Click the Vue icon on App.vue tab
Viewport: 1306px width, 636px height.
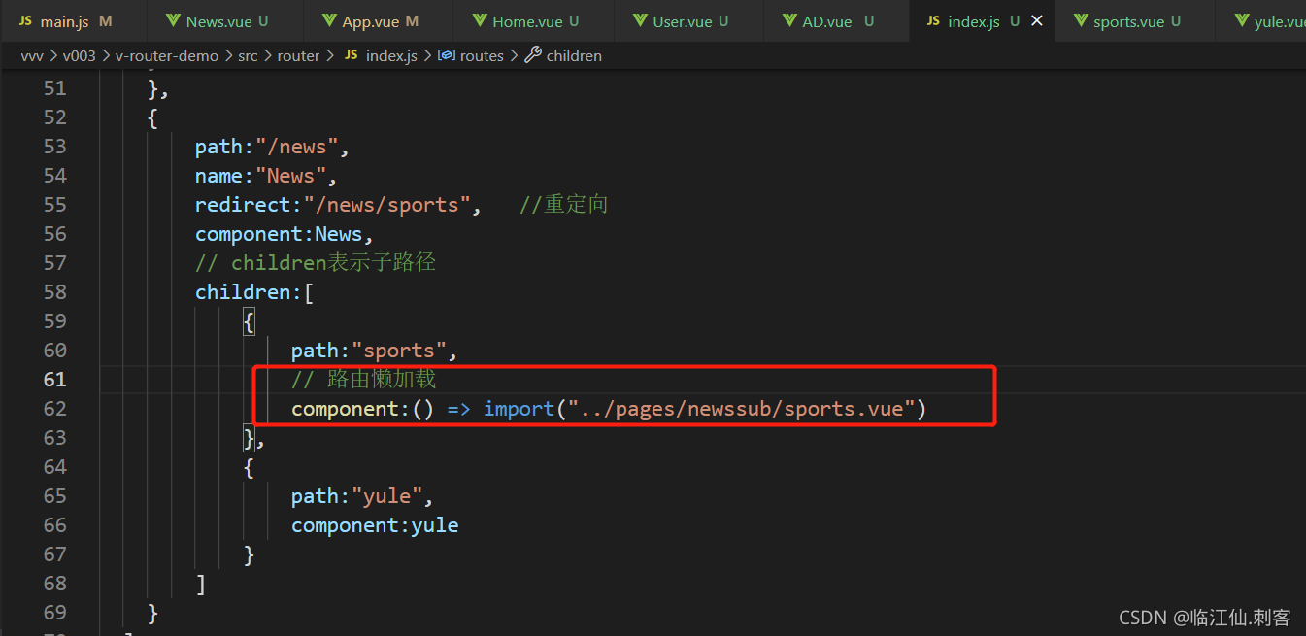pyautogui.click(x=329, y=21)
